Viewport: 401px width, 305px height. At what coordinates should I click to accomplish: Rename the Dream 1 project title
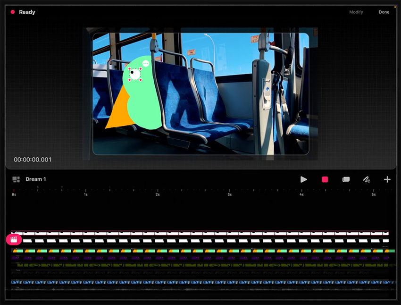pos(36,179)
